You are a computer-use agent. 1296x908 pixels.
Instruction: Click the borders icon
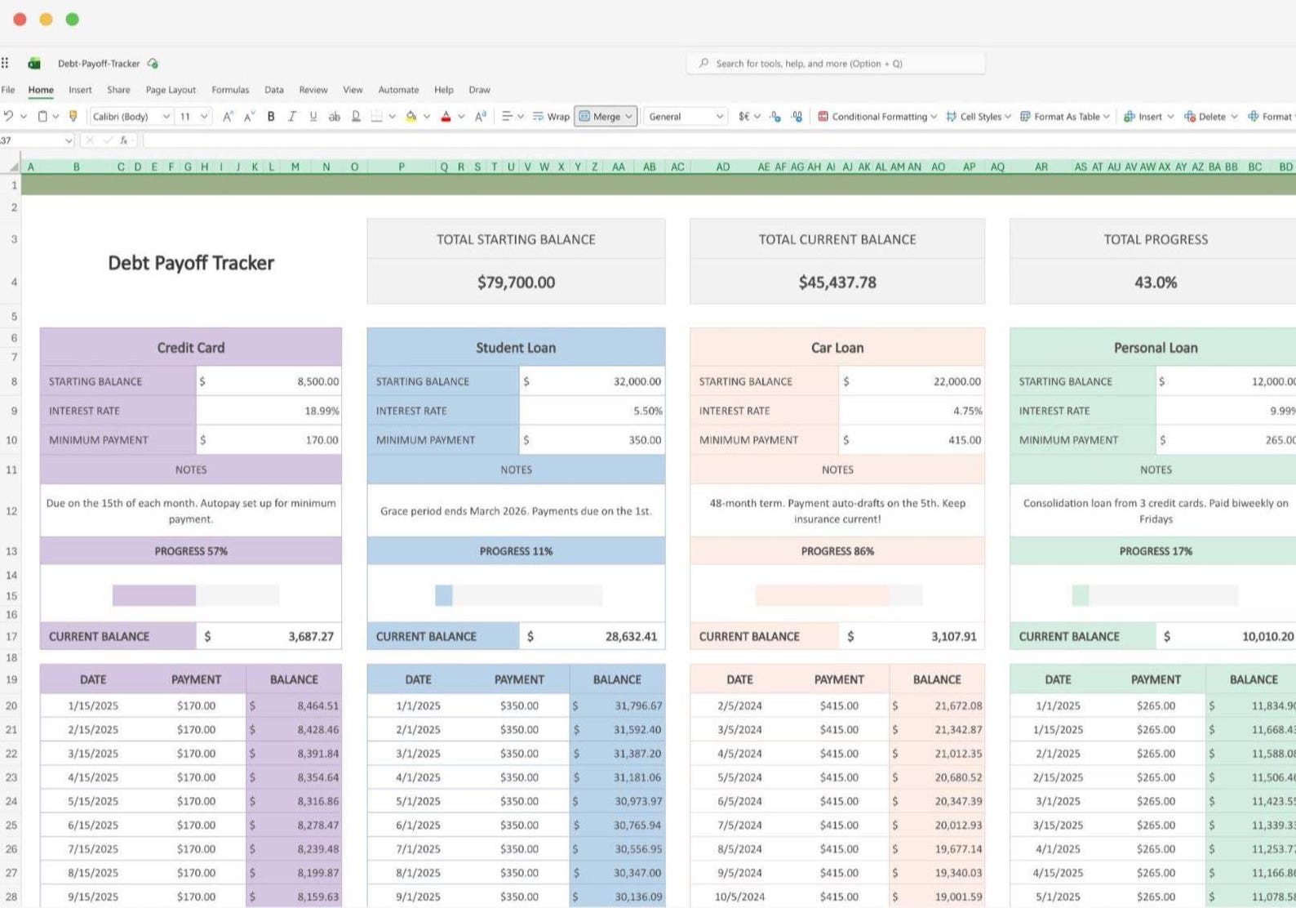pyautogui.click(x=376, y=117)
